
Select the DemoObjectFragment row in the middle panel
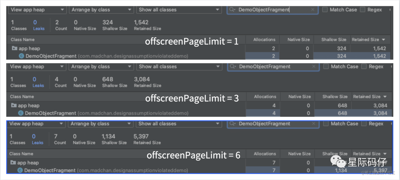[x=200, y=113]
